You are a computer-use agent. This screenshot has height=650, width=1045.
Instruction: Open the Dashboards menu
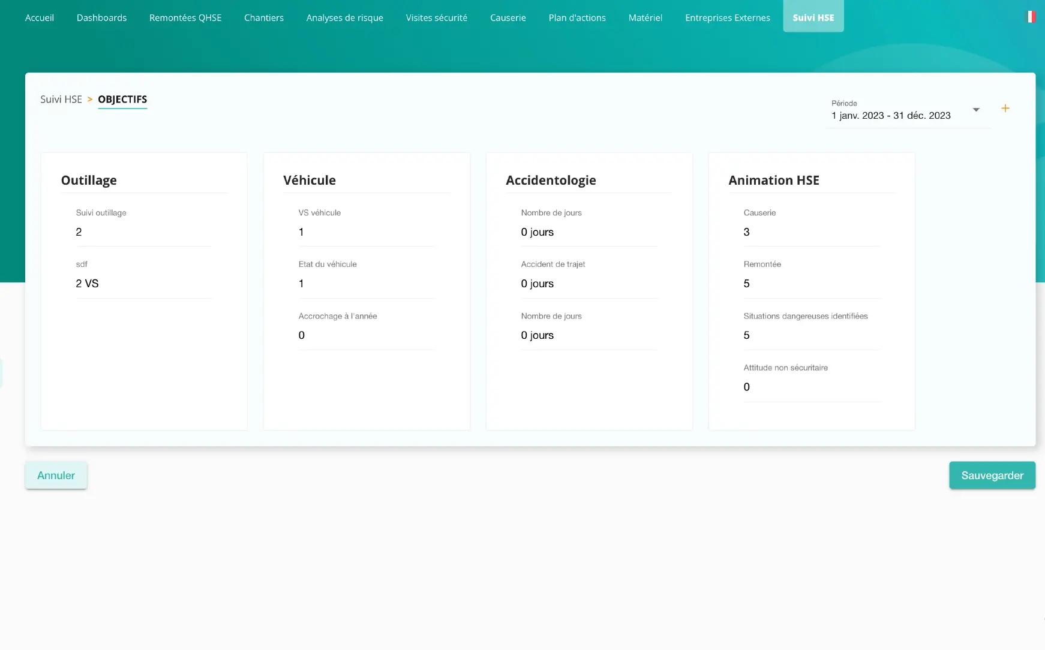[x=101, y=17]
